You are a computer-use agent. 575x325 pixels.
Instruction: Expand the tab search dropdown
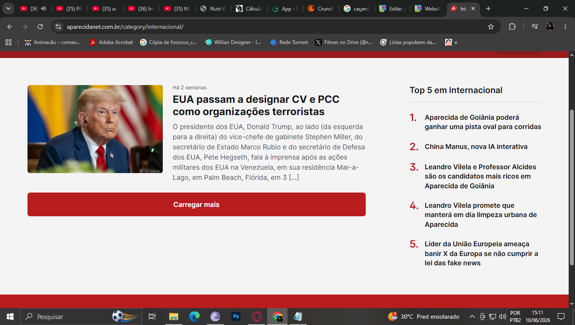[8, 8]
